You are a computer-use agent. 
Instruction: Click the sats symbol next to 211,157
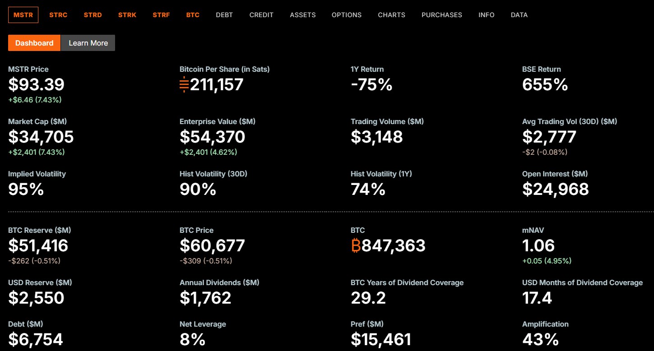click(x=184, y=85)
